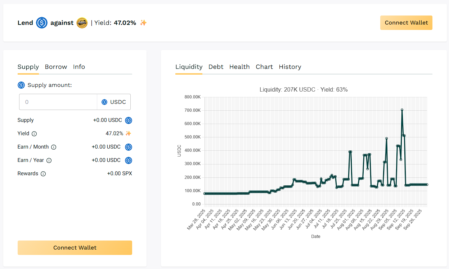Click USDC icon in the Supply row

tap(129, 120)
